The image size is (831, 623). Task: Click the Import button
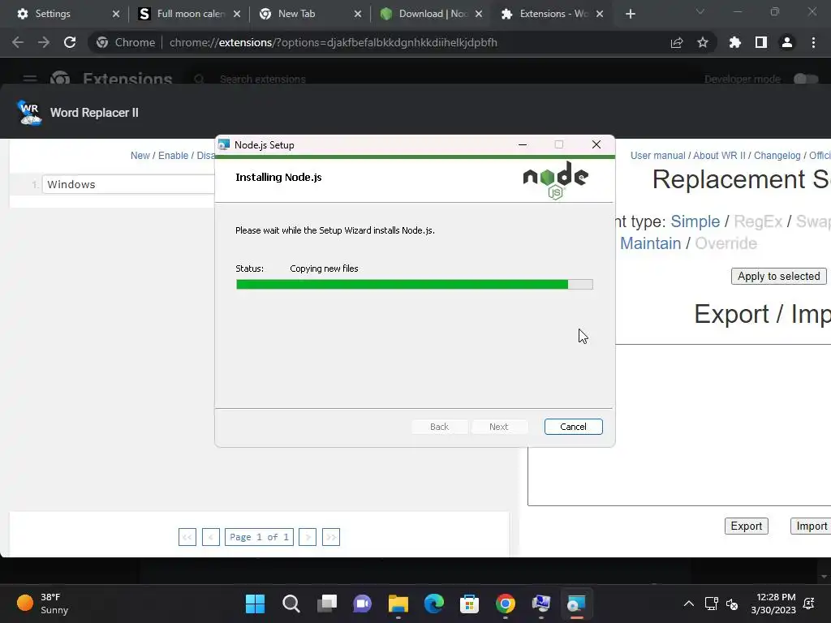click(x=811, y=526)
